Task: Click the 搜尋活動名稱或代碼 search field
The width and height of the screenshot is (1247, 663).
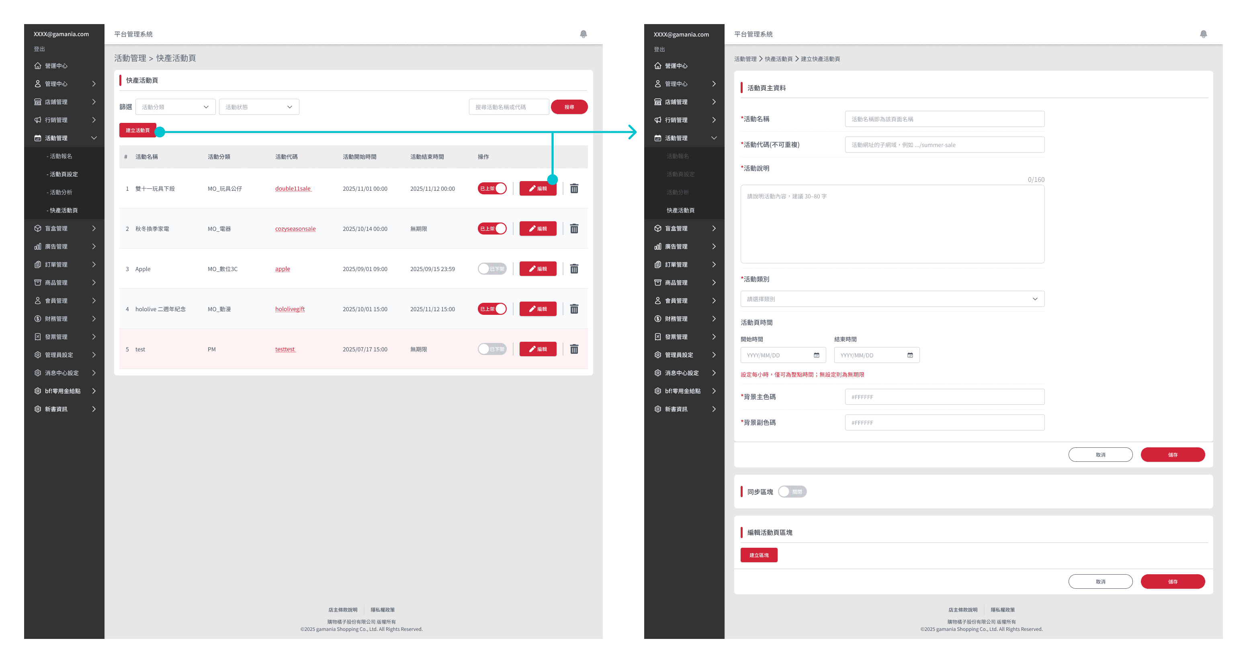Action: (x=509, y=107)
